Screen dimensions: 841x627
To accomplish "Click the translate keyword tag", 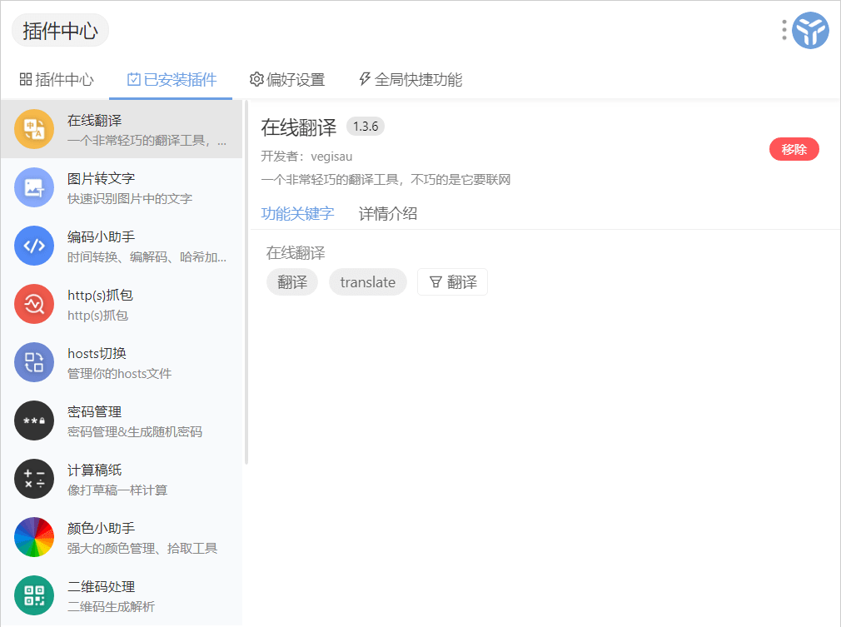I will 367,282.
